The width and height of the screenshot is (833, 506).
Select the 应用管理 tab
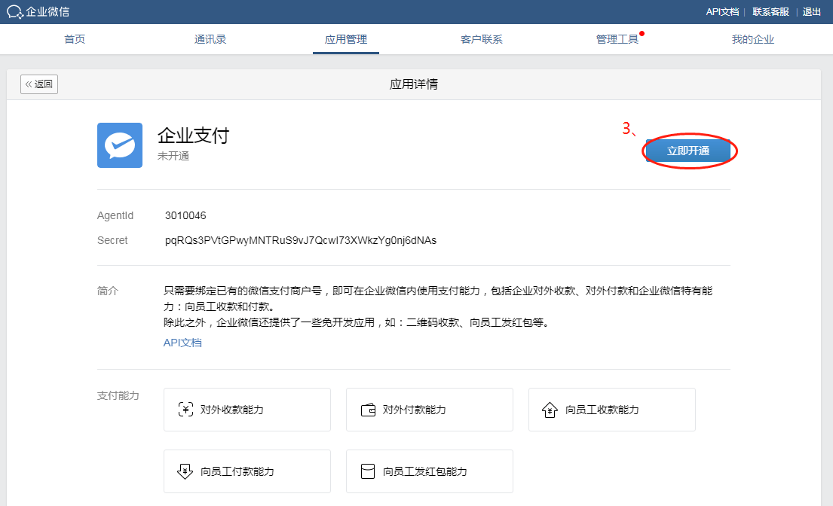click(x=346, y=39)
